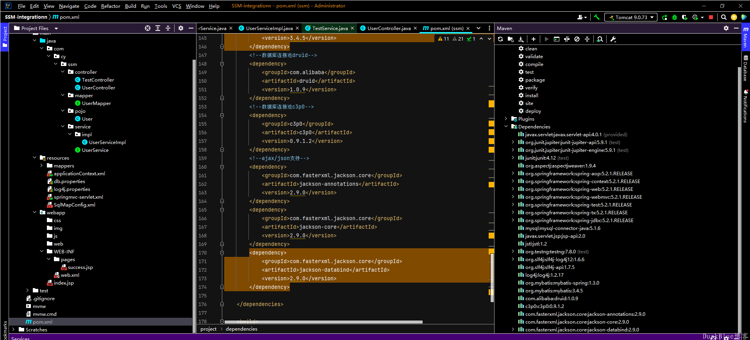
Task: Open applicationContext.xml in project tree
Action: click(x=79, y=173)
